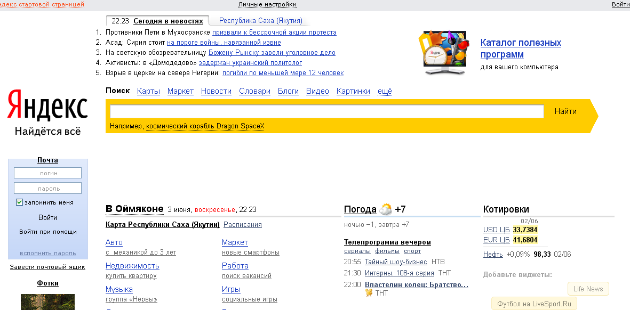Switch to 'Сегодня в новостях' tab
The height and width of the screenshot is (310, 630).
tap(169, 21)
